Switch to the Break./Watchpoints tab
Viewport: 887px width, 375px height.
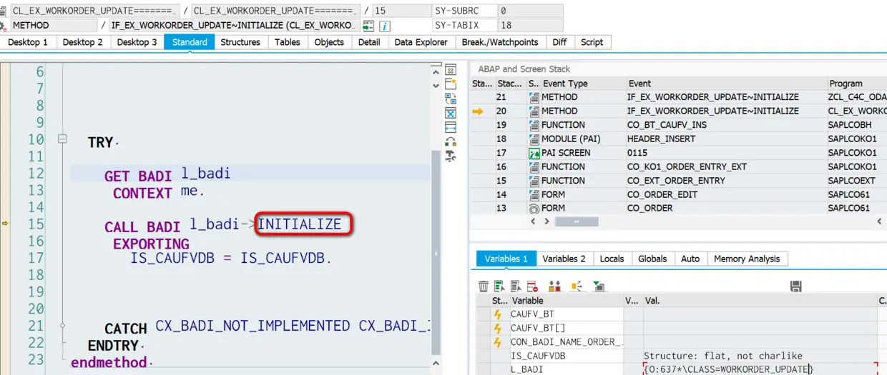pos(500,42)
